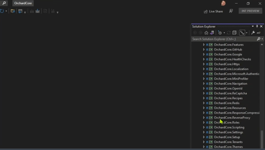
Task: Open last toolbar overflow options arrow
Action: (x=57, y=12)
